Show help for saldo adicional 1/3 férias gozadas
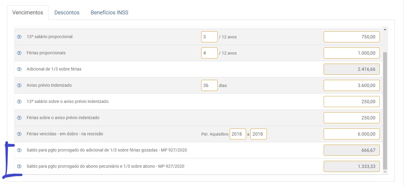The image size is (405, 186). click(20, 150)
